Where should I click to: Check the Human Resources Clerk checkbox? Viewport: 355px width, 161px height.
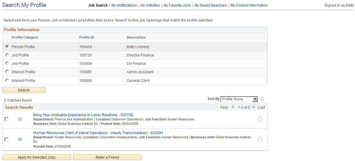6,139
